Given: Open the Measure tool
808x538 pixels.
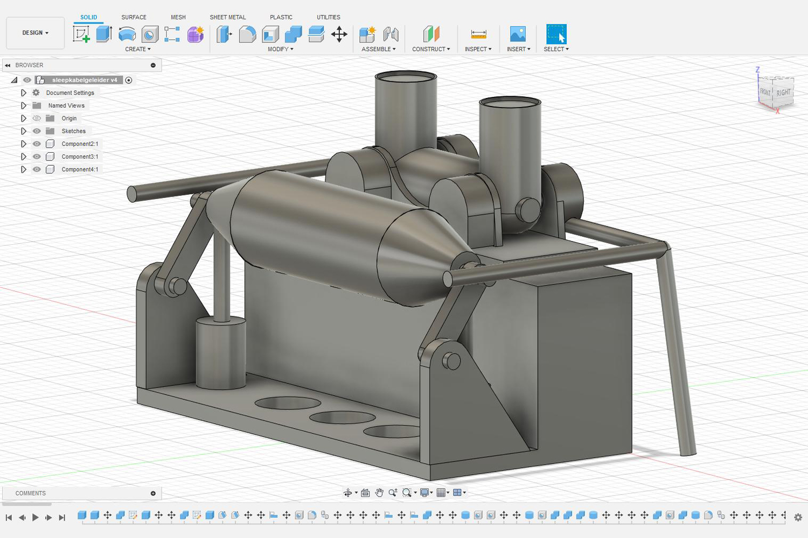Looking at the screenshot, I should (x=478, y=34).
